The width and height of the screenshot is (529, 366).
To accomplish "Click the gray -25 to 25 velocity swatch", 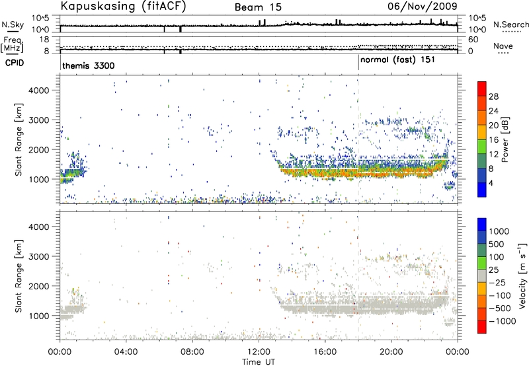I will pyautogui.click(x=482, y=275).
